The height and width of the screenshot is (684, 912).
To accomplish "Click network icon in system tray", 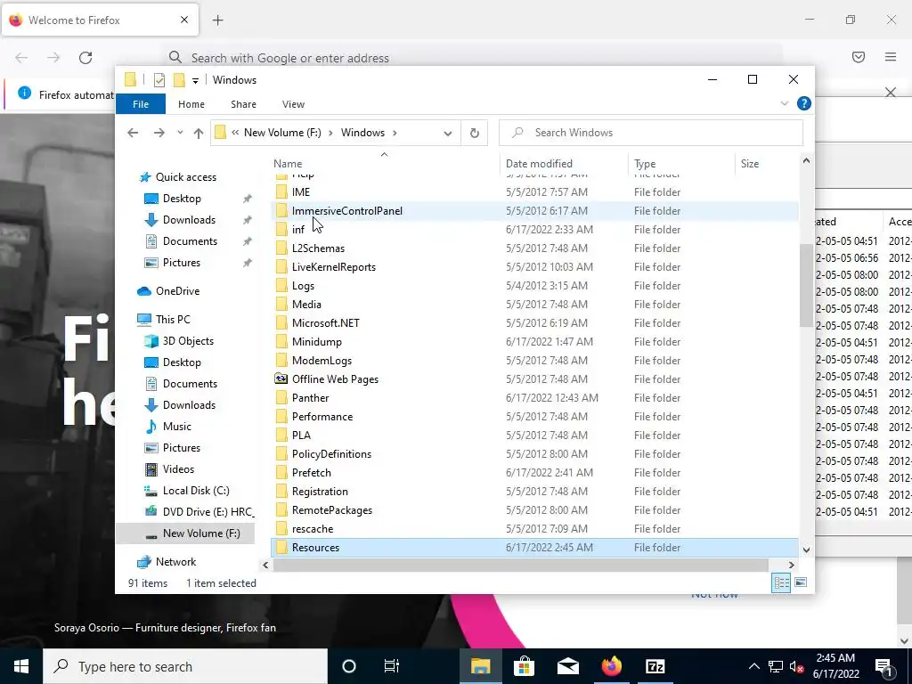I will [x=776, y=666].
